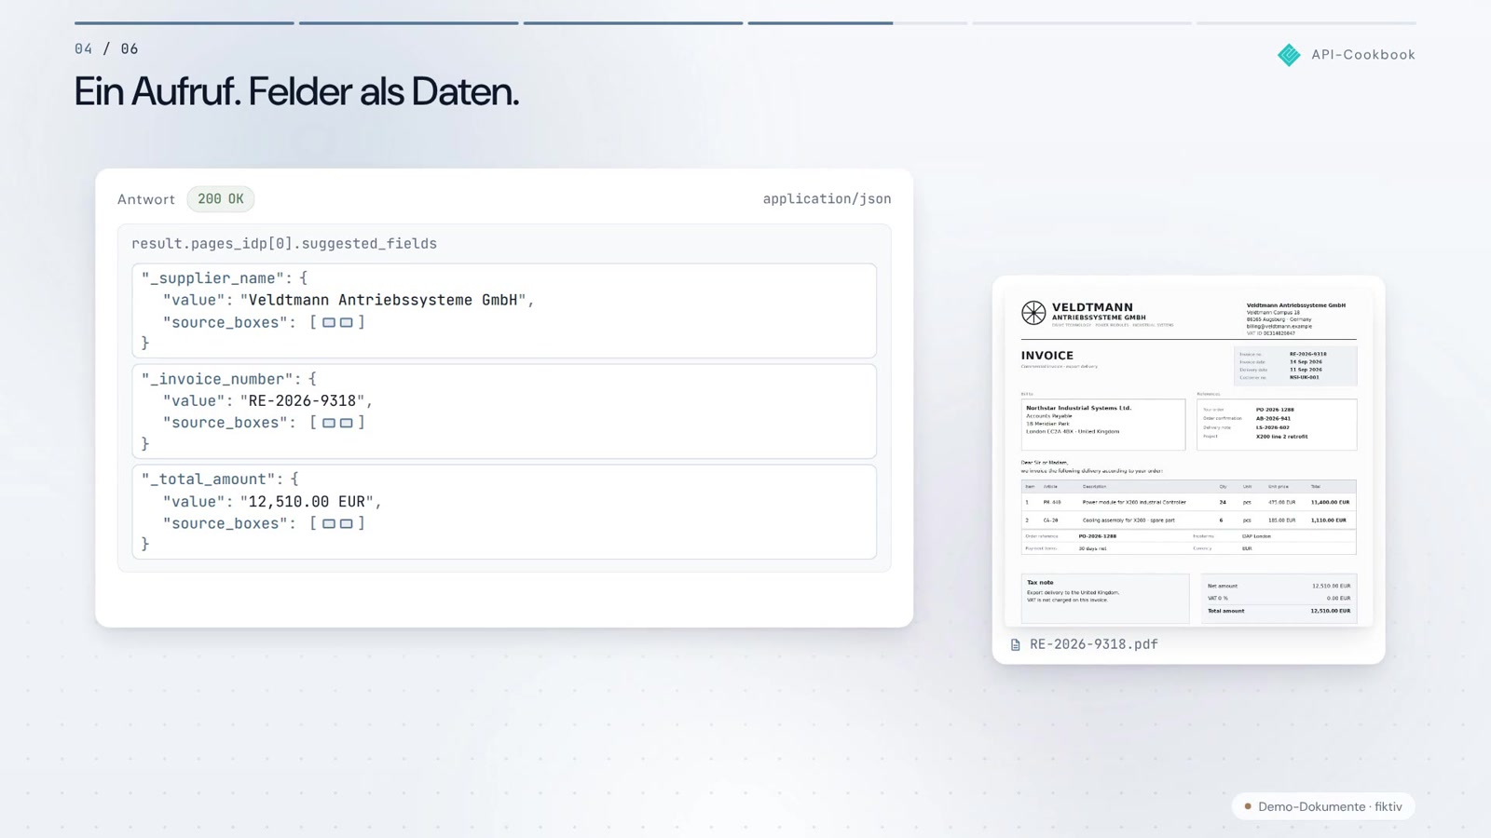
Task: Click the "application/json" content type text
Action: coord(827,199)
